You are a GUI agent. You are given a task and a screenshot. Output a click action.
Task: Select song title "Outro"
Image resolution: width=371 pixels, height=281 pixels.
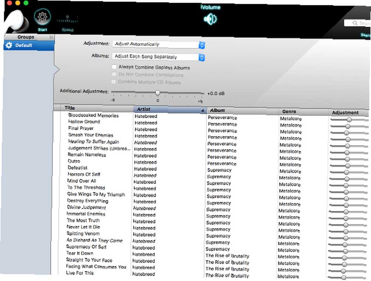(x=74, y=161)
